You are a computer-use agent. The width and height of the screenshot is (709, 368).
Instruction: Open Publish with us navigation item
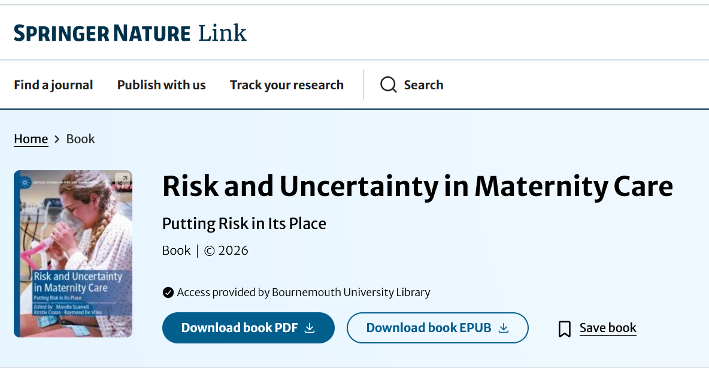pyautogui.click(x=162, y=85)
